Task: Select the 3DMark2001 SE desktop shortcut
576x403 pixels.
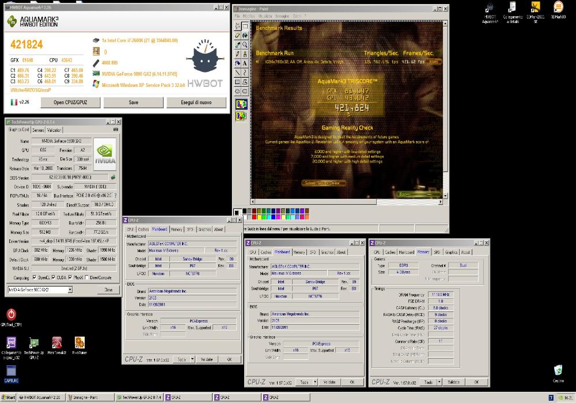Action: 535,12
